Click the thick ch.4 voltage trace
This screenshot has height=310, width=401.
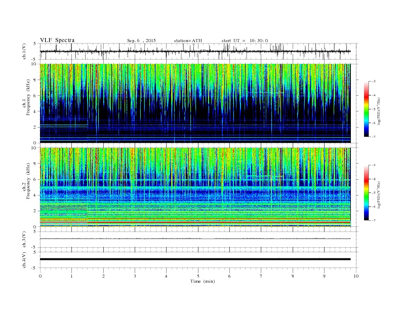click(195, 259)
